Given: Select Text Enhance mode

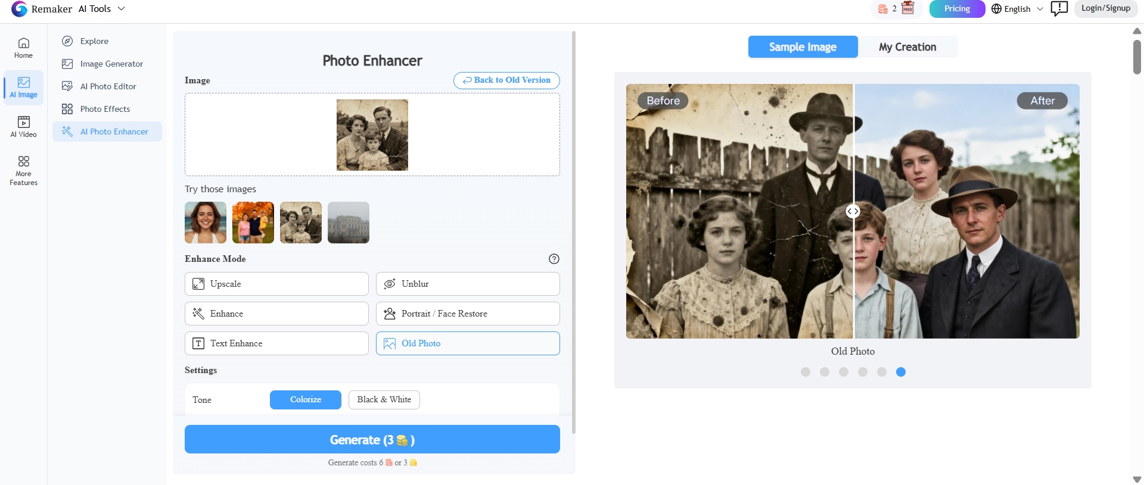Looking at the screenshot, I should 276,343.
